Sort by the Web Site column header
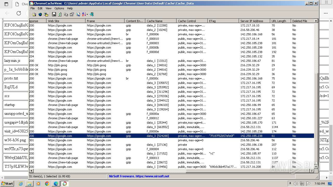The height and width of the screenshot is (187, 333). 66,21
